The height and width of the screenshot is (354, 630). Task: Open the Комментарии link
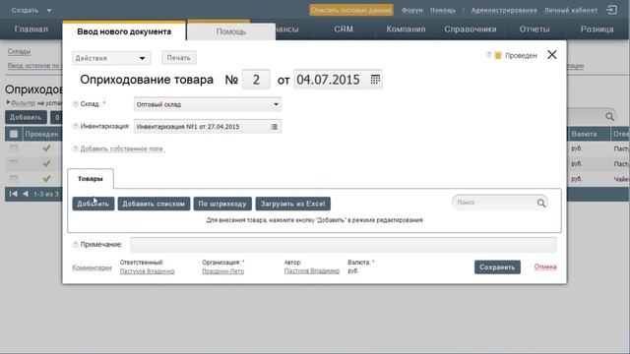click(x=92, y=267)
